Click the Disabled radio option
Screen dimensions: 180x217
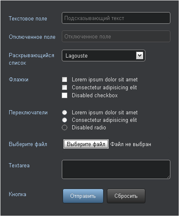point(64,127)
